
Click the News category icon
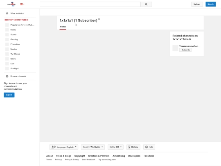pos(7,59)
